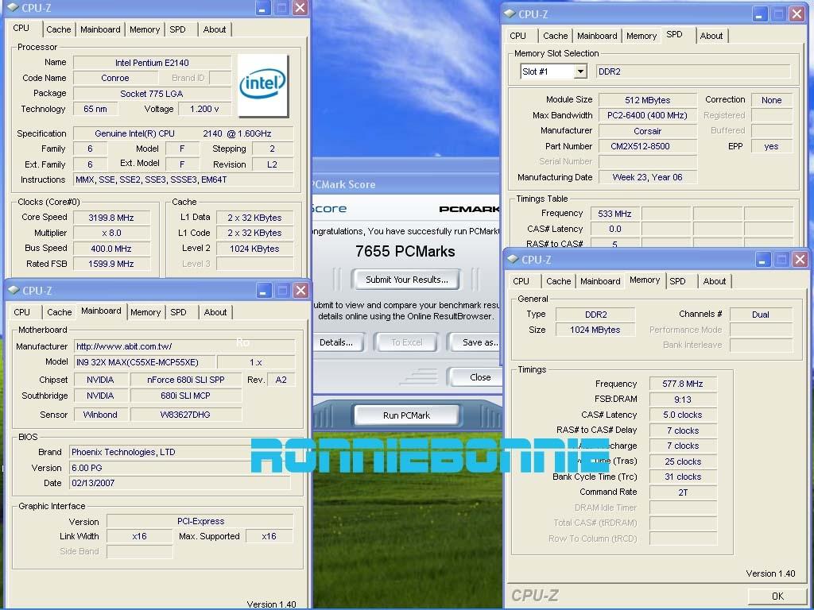Close the PCMark Score dialog
This screenshot has width=814, height=610.
pyautogui.click(x=475, y=377)
